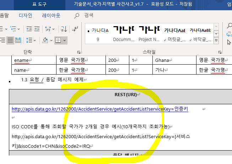This screenshot has width=232, height=164.
Task: Move the styles gallery up one row
Action: click(216, 27)
